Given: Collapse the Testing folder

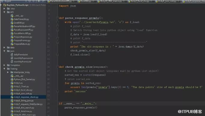Looking at the screenshot, I should click(5, 69).
